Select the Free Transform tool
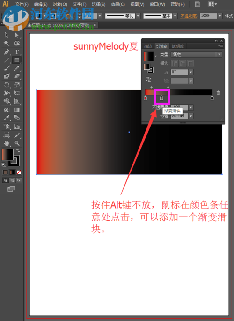 click(x=17, y=93)
